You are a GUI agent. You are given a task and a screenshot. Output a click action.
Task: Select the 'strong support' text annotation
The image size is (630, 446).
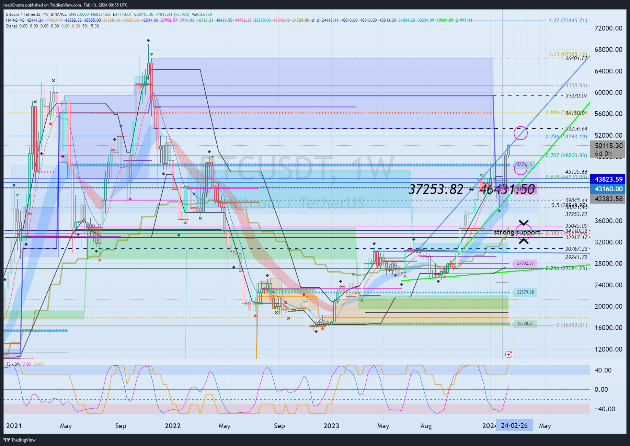click(x=517, y=232)
